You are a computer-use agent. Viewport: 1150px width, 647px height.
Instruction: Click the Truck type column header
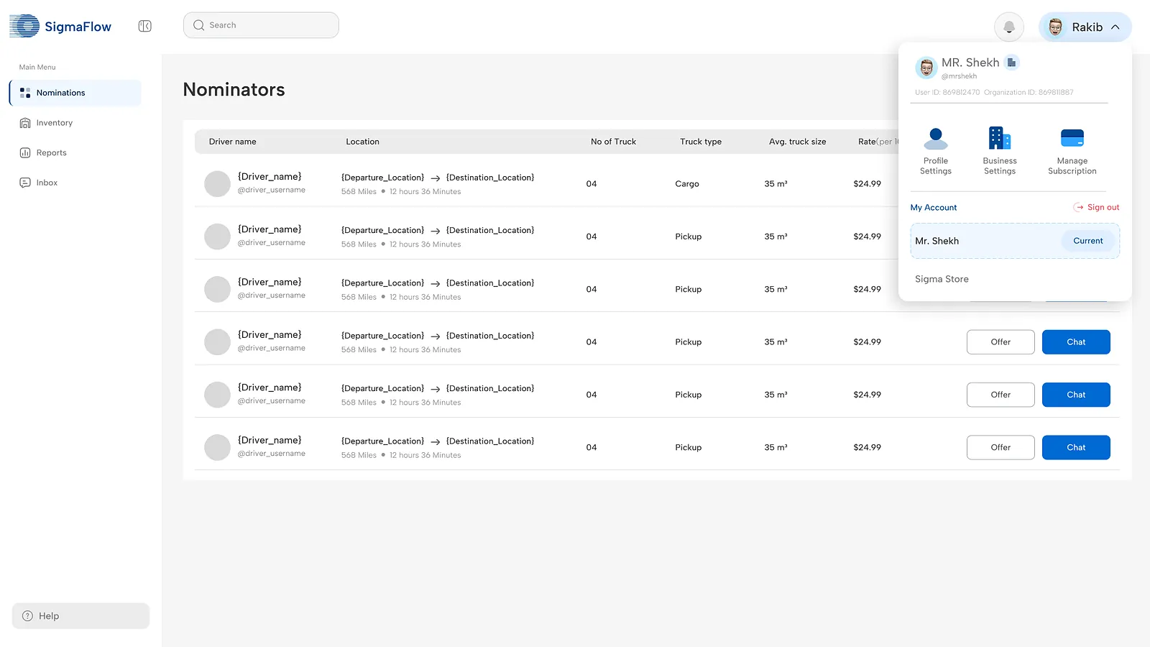point(701,142)
